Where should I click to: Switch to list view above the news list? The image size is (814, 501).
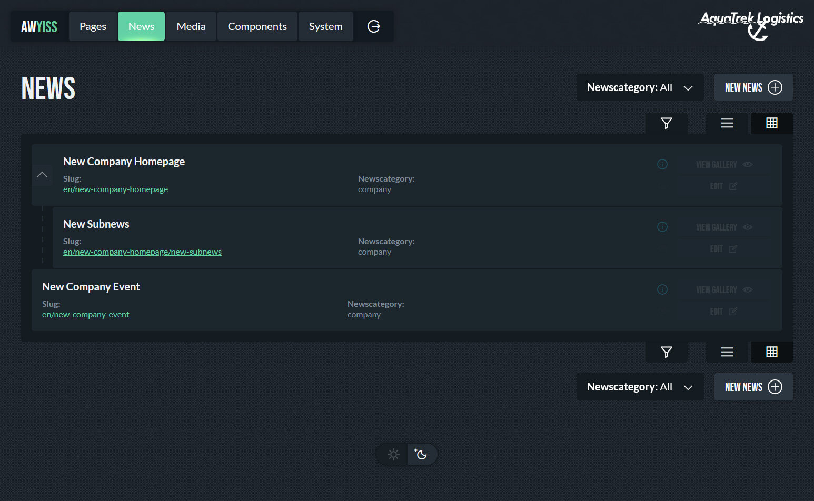[x=727, y=123]
